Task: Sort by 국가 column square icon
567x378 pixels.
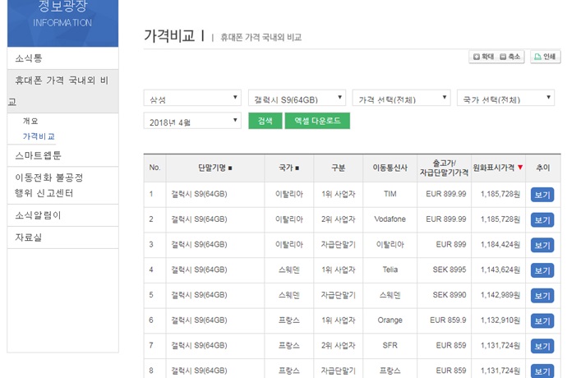Action: [x=297, y=168]
